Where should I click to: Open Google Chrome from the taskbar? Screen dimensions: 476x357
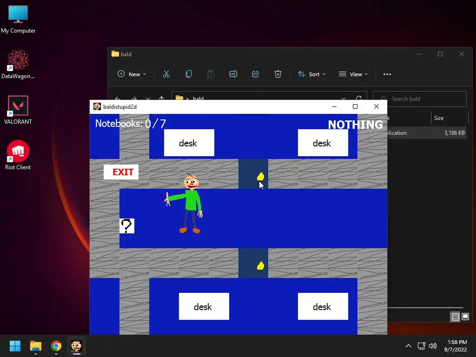point(56,346)
